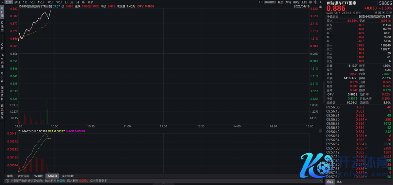
Task: Close the MACD sub-chart panel
Action: 321,131
